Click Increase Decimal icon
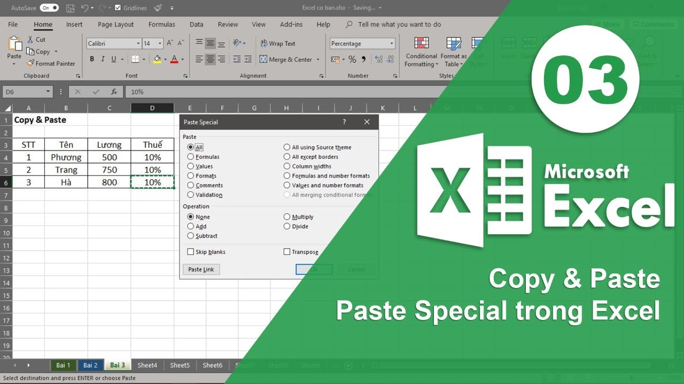 point(378,59)
